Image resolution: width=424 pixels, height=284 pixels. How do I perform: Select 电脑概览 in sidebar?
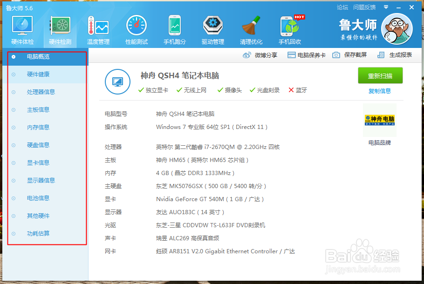46,57
